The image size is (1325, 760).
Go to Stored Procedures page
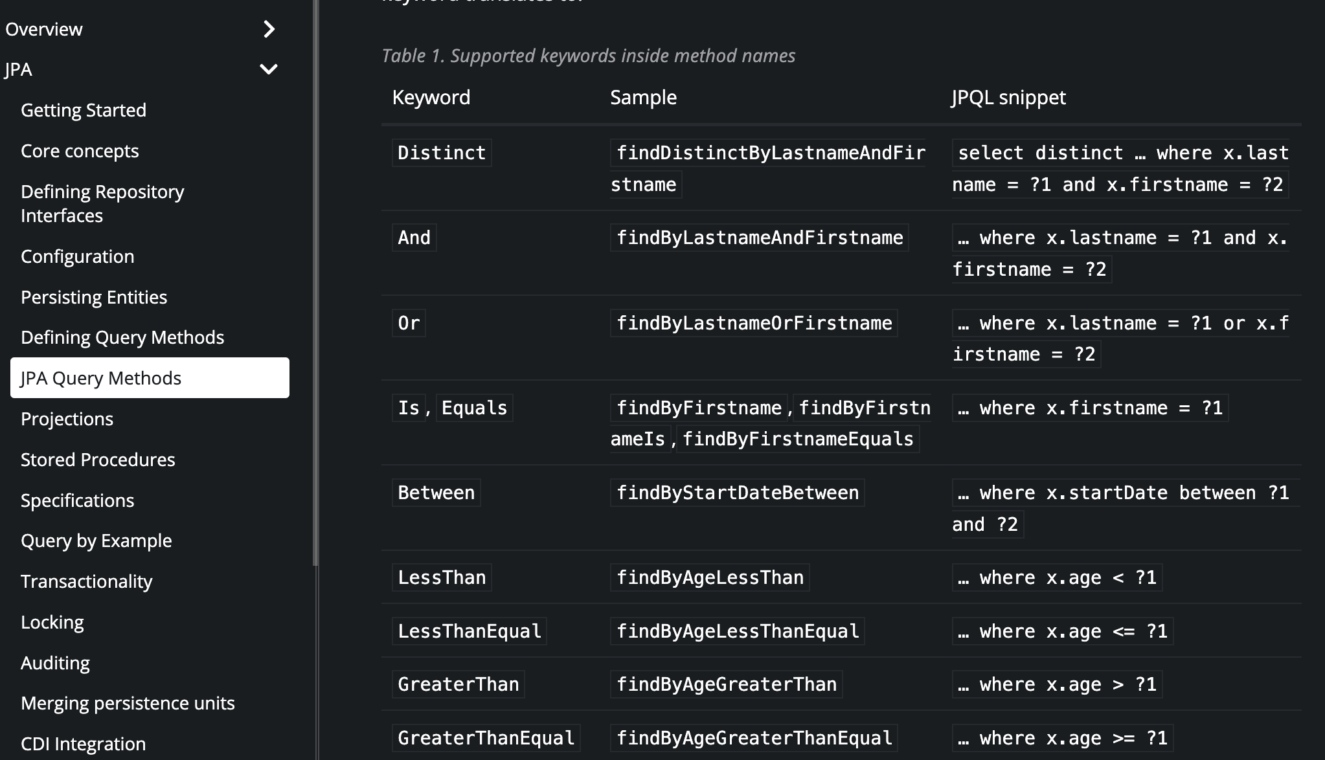(x=98, y=460)
